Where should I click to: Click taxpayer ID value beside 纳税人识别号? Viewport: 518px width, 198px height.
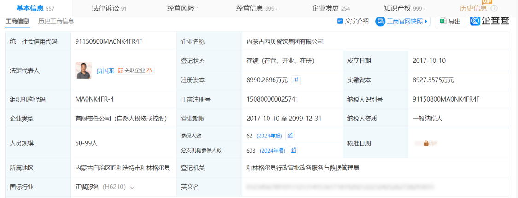point(446,100)
